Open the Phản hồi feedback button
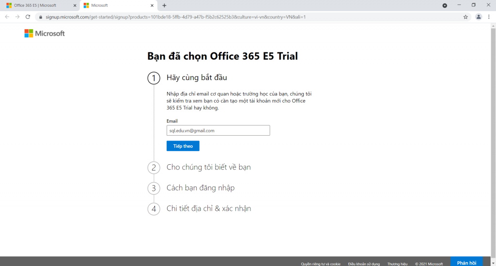The height and width of the screenshot is (266, 496). (x=466, y=263)
